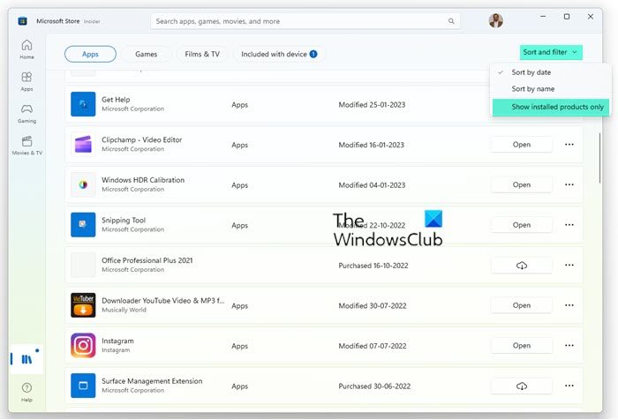Click Modified 07-07-2022 date text

click(x=373, y=346)
